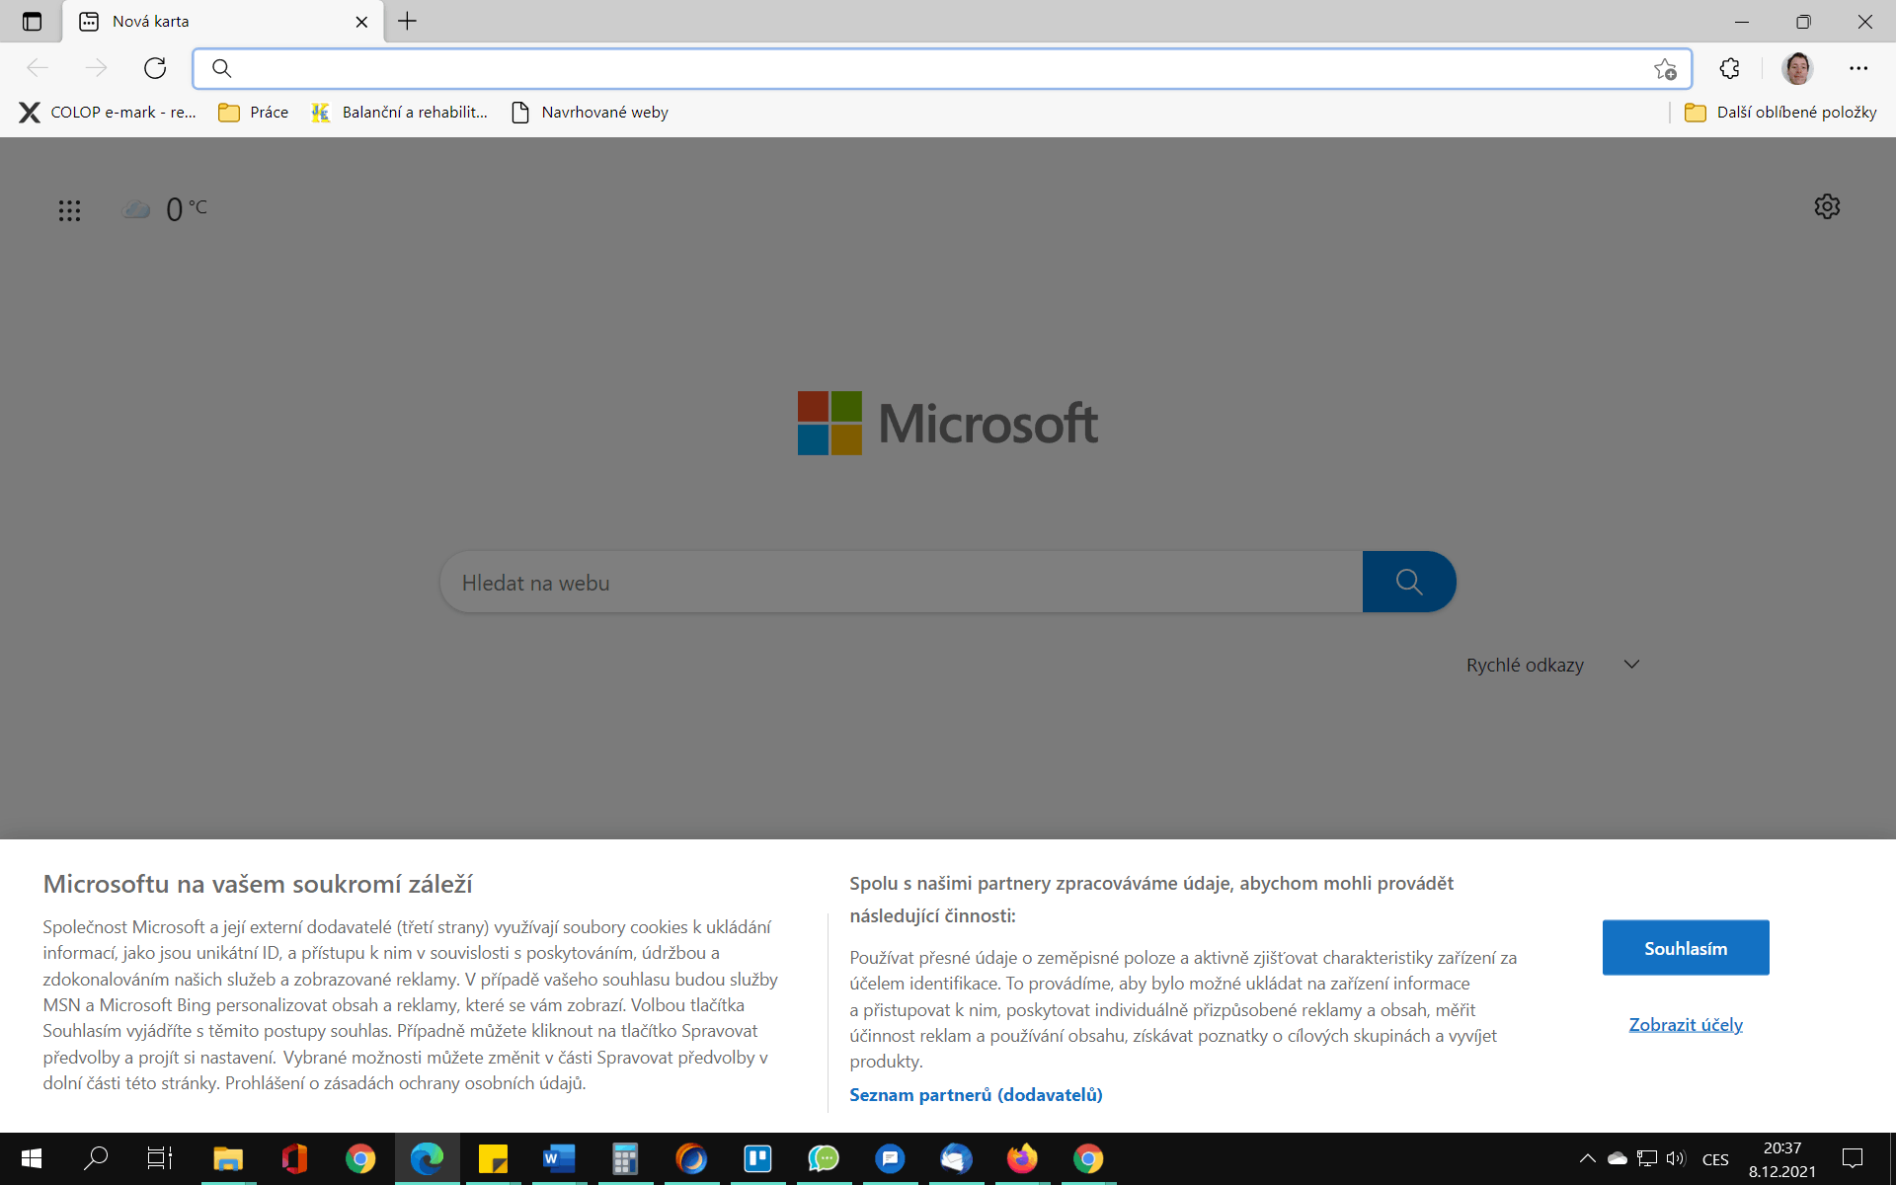Open the Extensions puzzle icon

[x=1729, y=68]
